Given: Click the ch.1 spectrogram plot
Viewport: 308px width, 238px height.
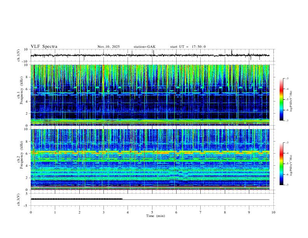Looking at the screenshot, I should 150,95.
